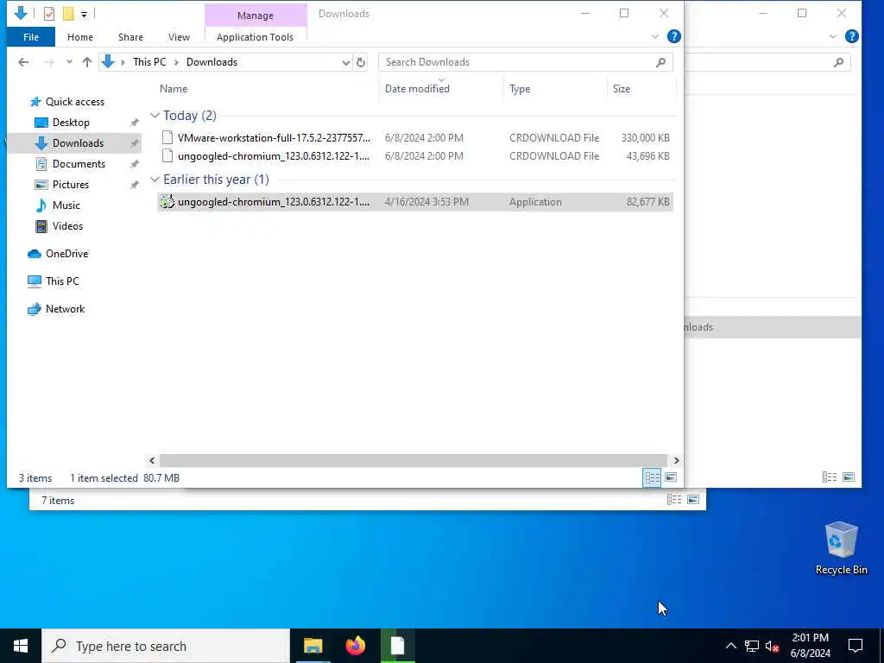Click Large icons toggle in the rightmost background window
Screen dimensions: 884x663
point(848,477)
